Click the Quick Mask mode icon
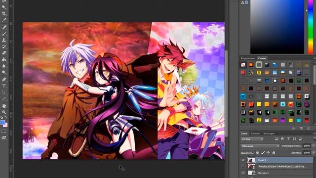This screenshot has width=316, height=178. tap(4, 132)
